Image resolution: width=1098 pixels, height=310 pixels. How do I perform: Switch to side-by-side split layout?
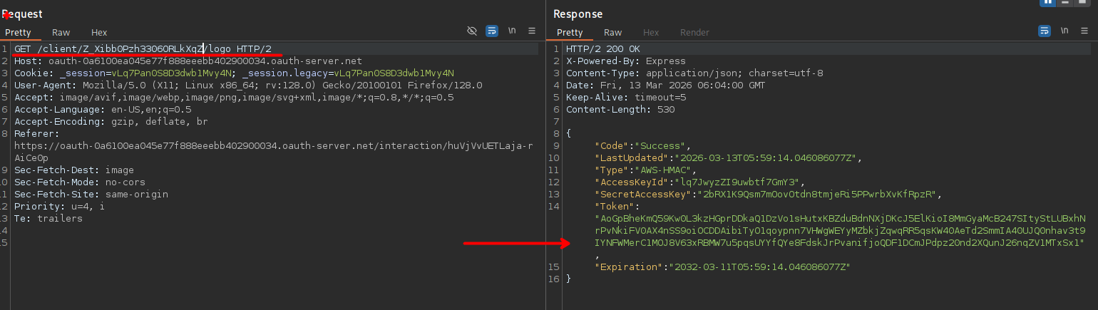pos(1048,2)
